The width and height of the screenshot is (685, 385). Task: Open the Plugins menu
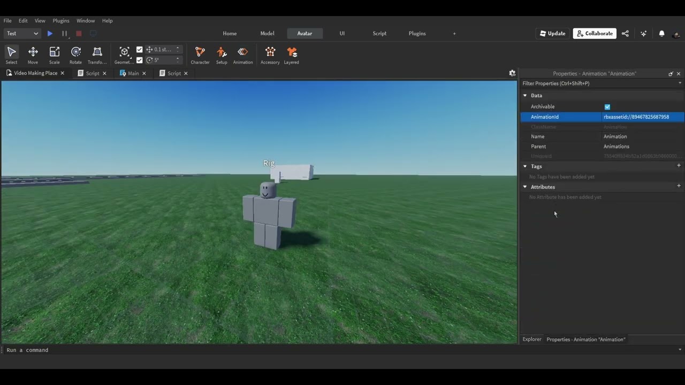click(x=60, y=20)
